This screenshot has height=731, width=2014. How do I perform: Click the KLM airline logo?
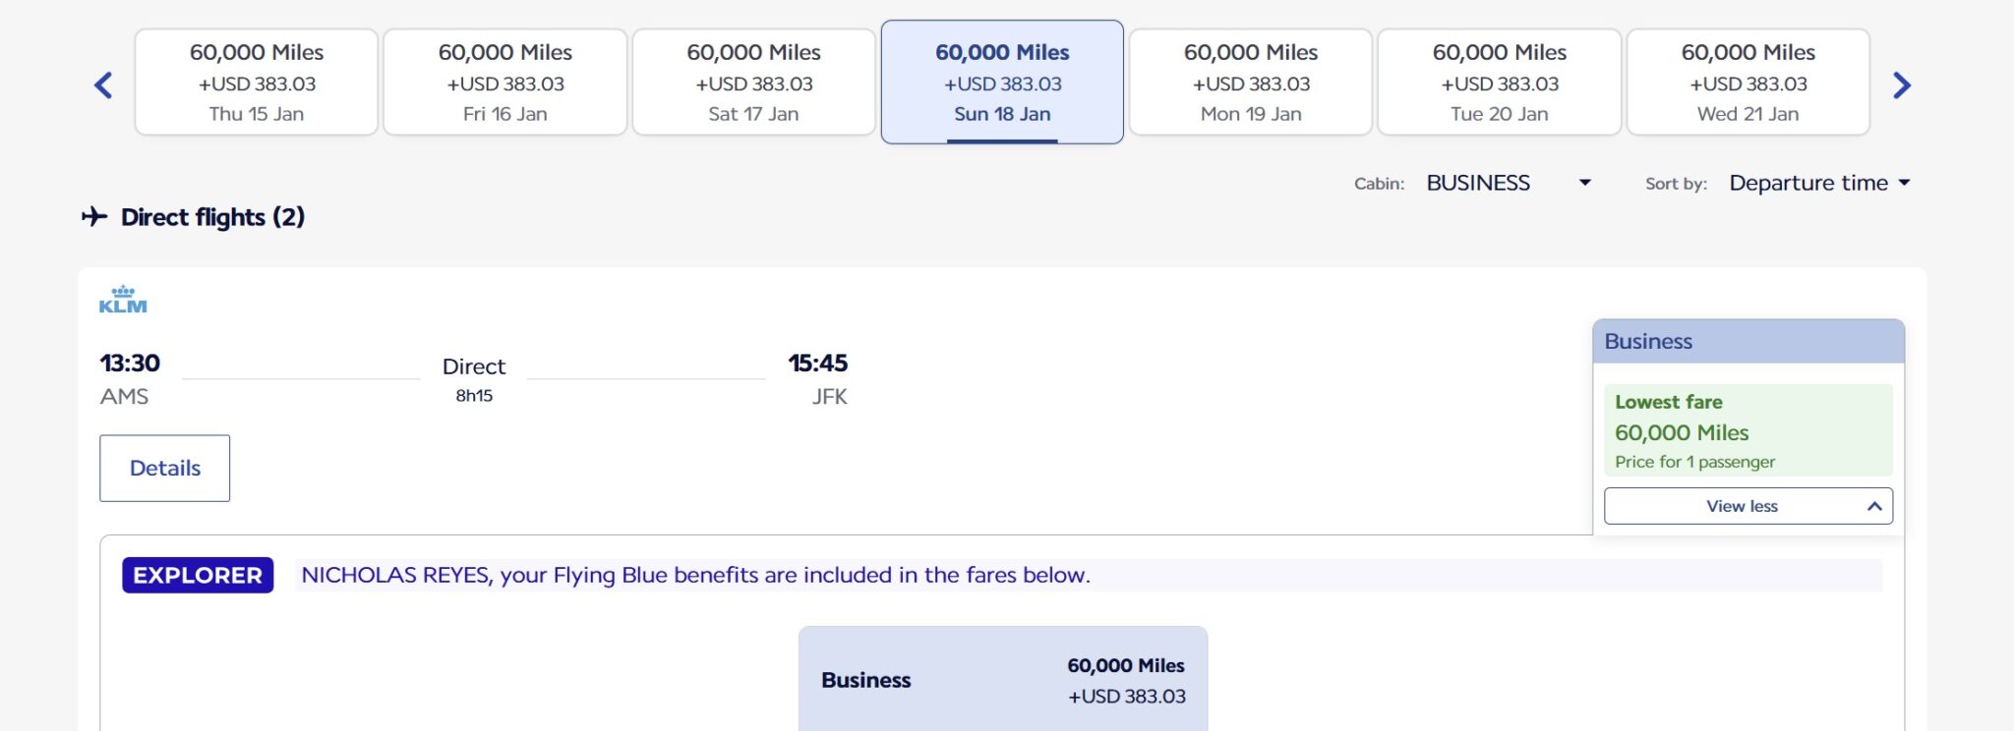tap(123, 300)
